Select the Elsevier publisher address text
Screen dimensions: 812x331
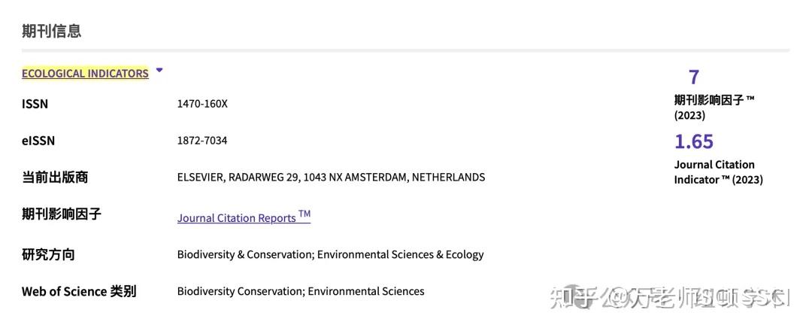coord(331,178)
